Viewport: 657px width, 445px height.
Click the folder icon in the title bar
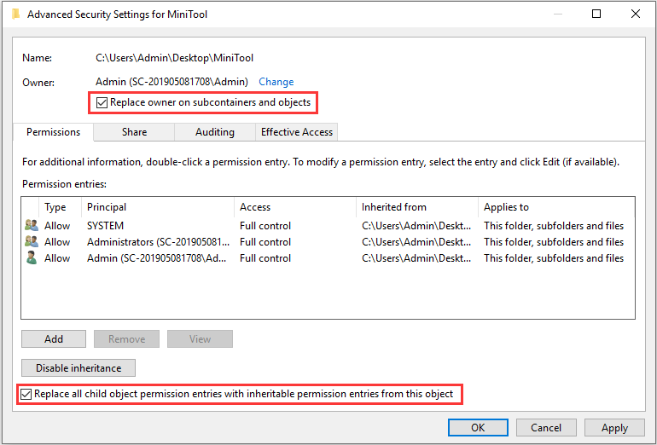point(16,14)
